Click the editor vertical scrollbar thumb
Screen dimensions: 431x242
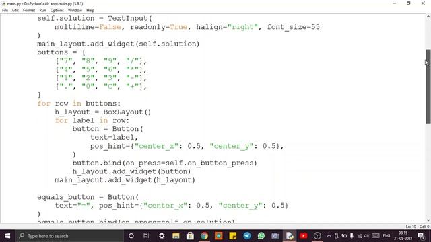tap(428, 87)
